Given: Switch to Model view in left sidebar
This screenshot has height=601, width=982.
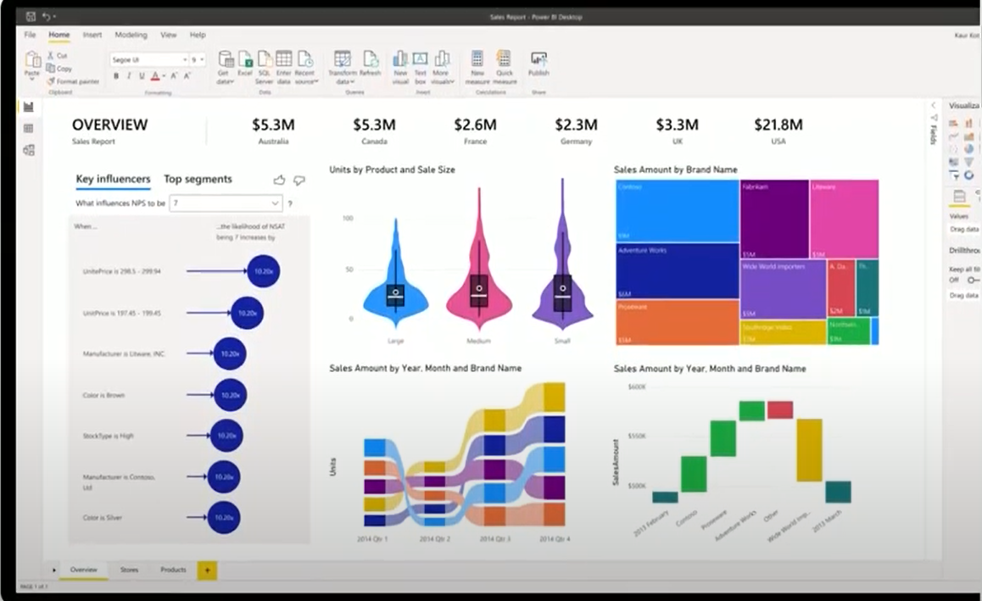Looking at the screenshot, I should point(29,150).
